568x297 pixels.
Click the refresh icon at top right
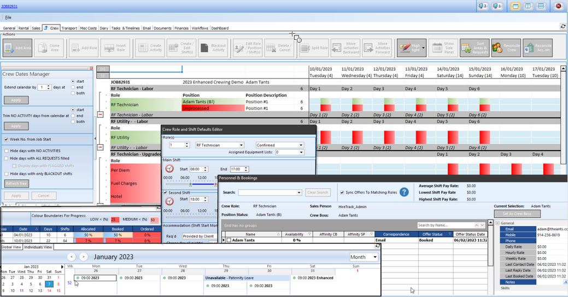563,26
